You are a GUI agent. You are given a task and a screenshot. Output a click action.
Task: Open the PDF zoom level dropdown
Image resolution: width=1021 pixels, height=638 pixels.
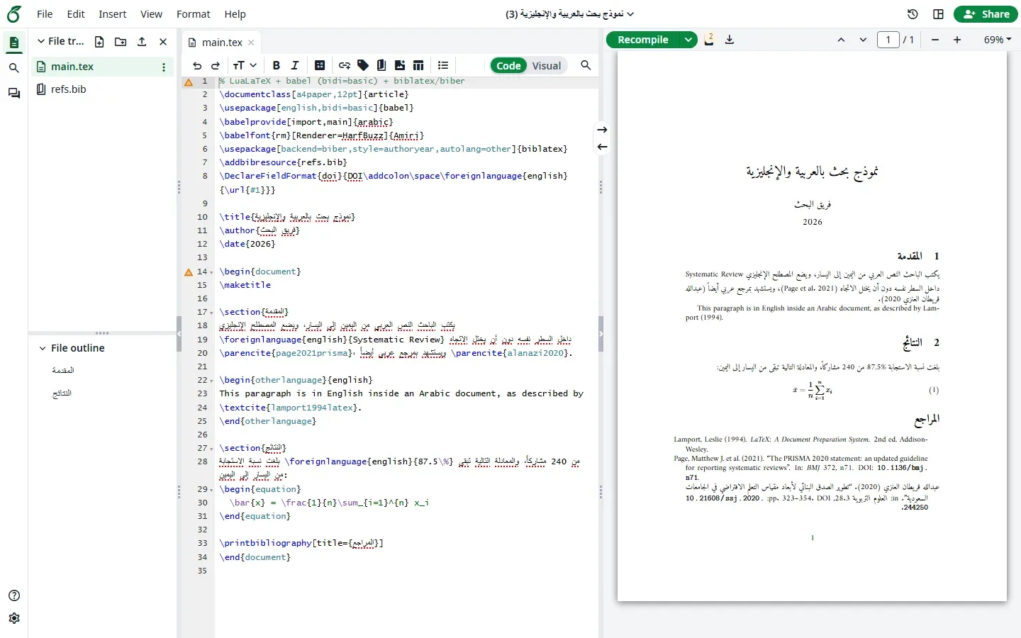pos(997,40)
